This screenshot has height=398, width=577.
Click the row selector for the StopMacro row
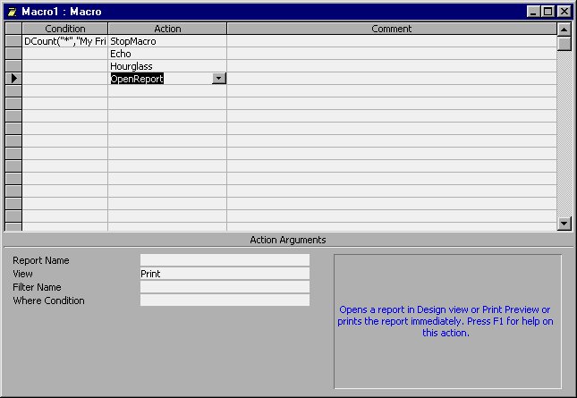coord(13,41)
